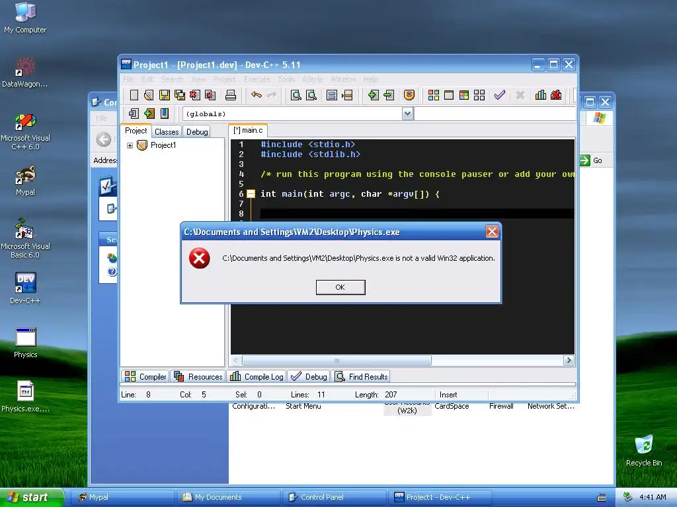The image size is (677, 507).
Task: Click the Print icon in Dev-C++ toolbar
Action: point(231,95)
